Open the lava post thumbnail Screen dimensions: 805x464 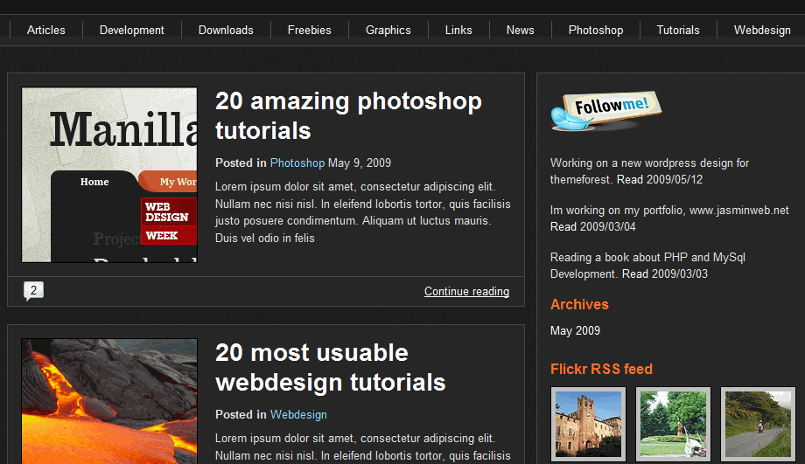(x=109, y=401)
